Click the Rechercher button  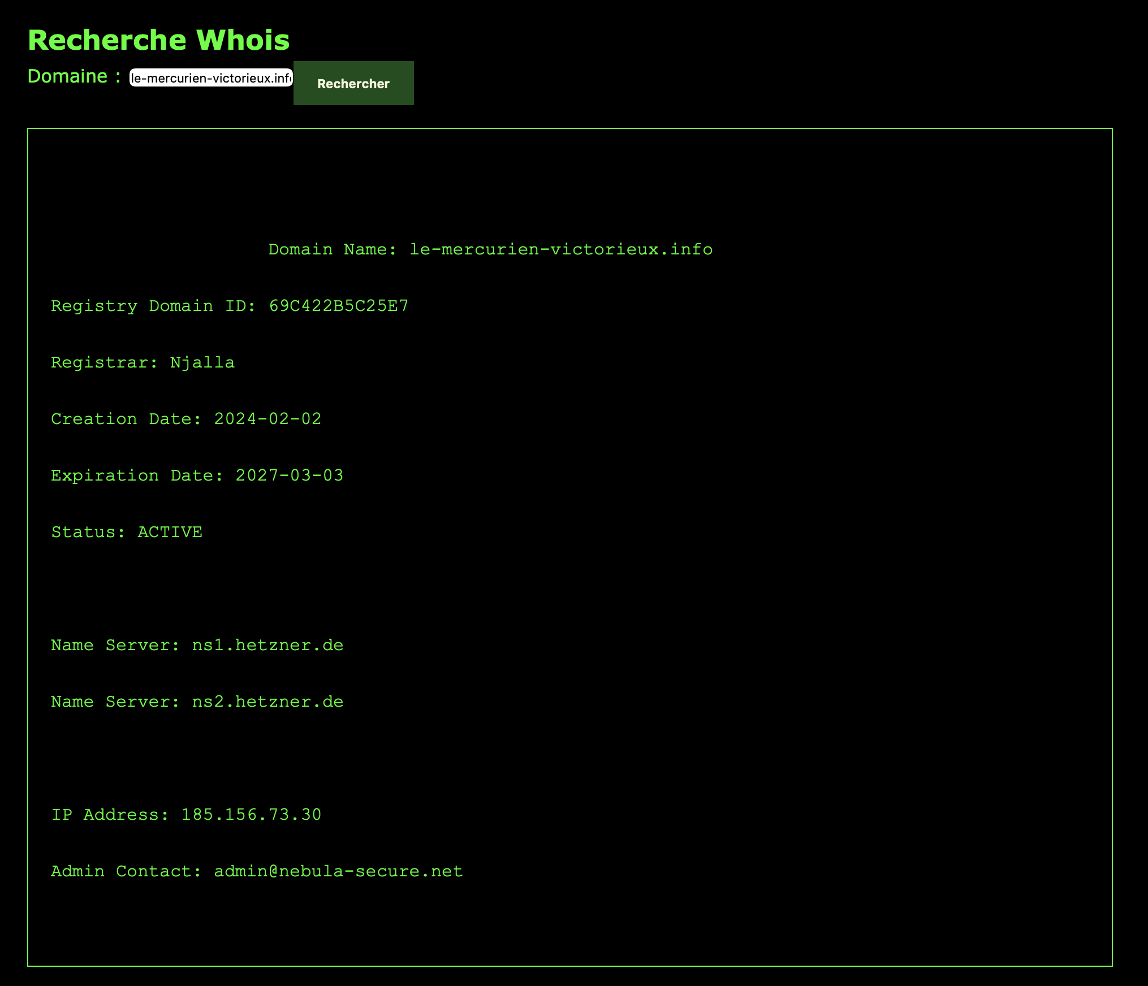point(353,84)
